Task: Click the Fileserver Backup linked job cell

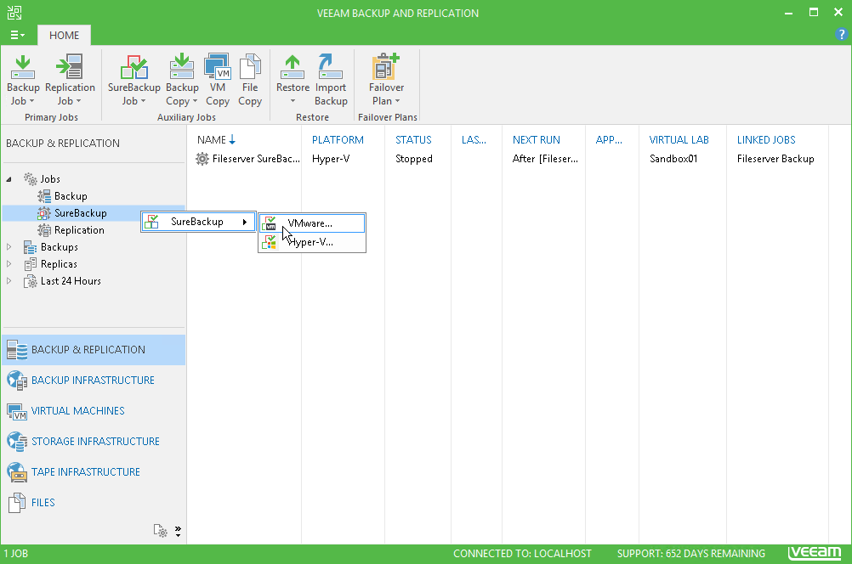Action: tap(775, 159)
